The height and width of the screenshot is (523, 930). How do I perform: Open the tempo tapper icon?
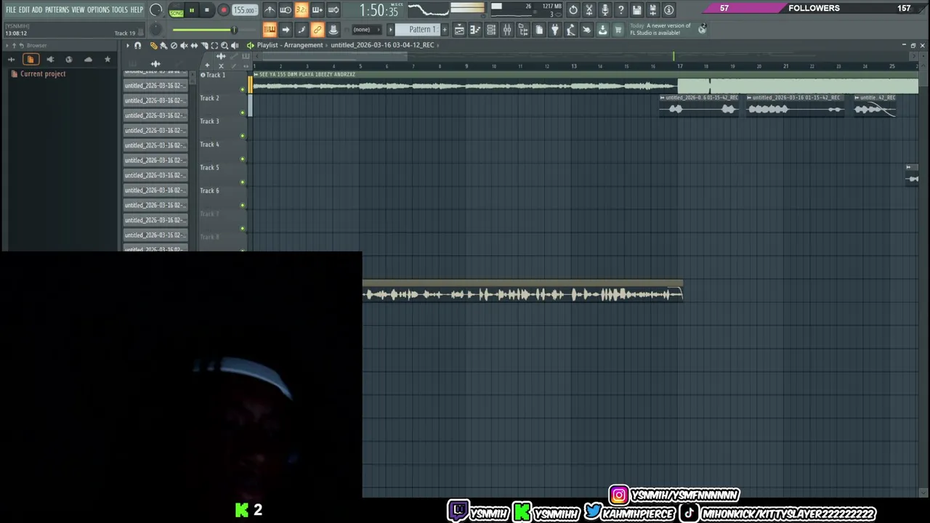coord(571,30)
